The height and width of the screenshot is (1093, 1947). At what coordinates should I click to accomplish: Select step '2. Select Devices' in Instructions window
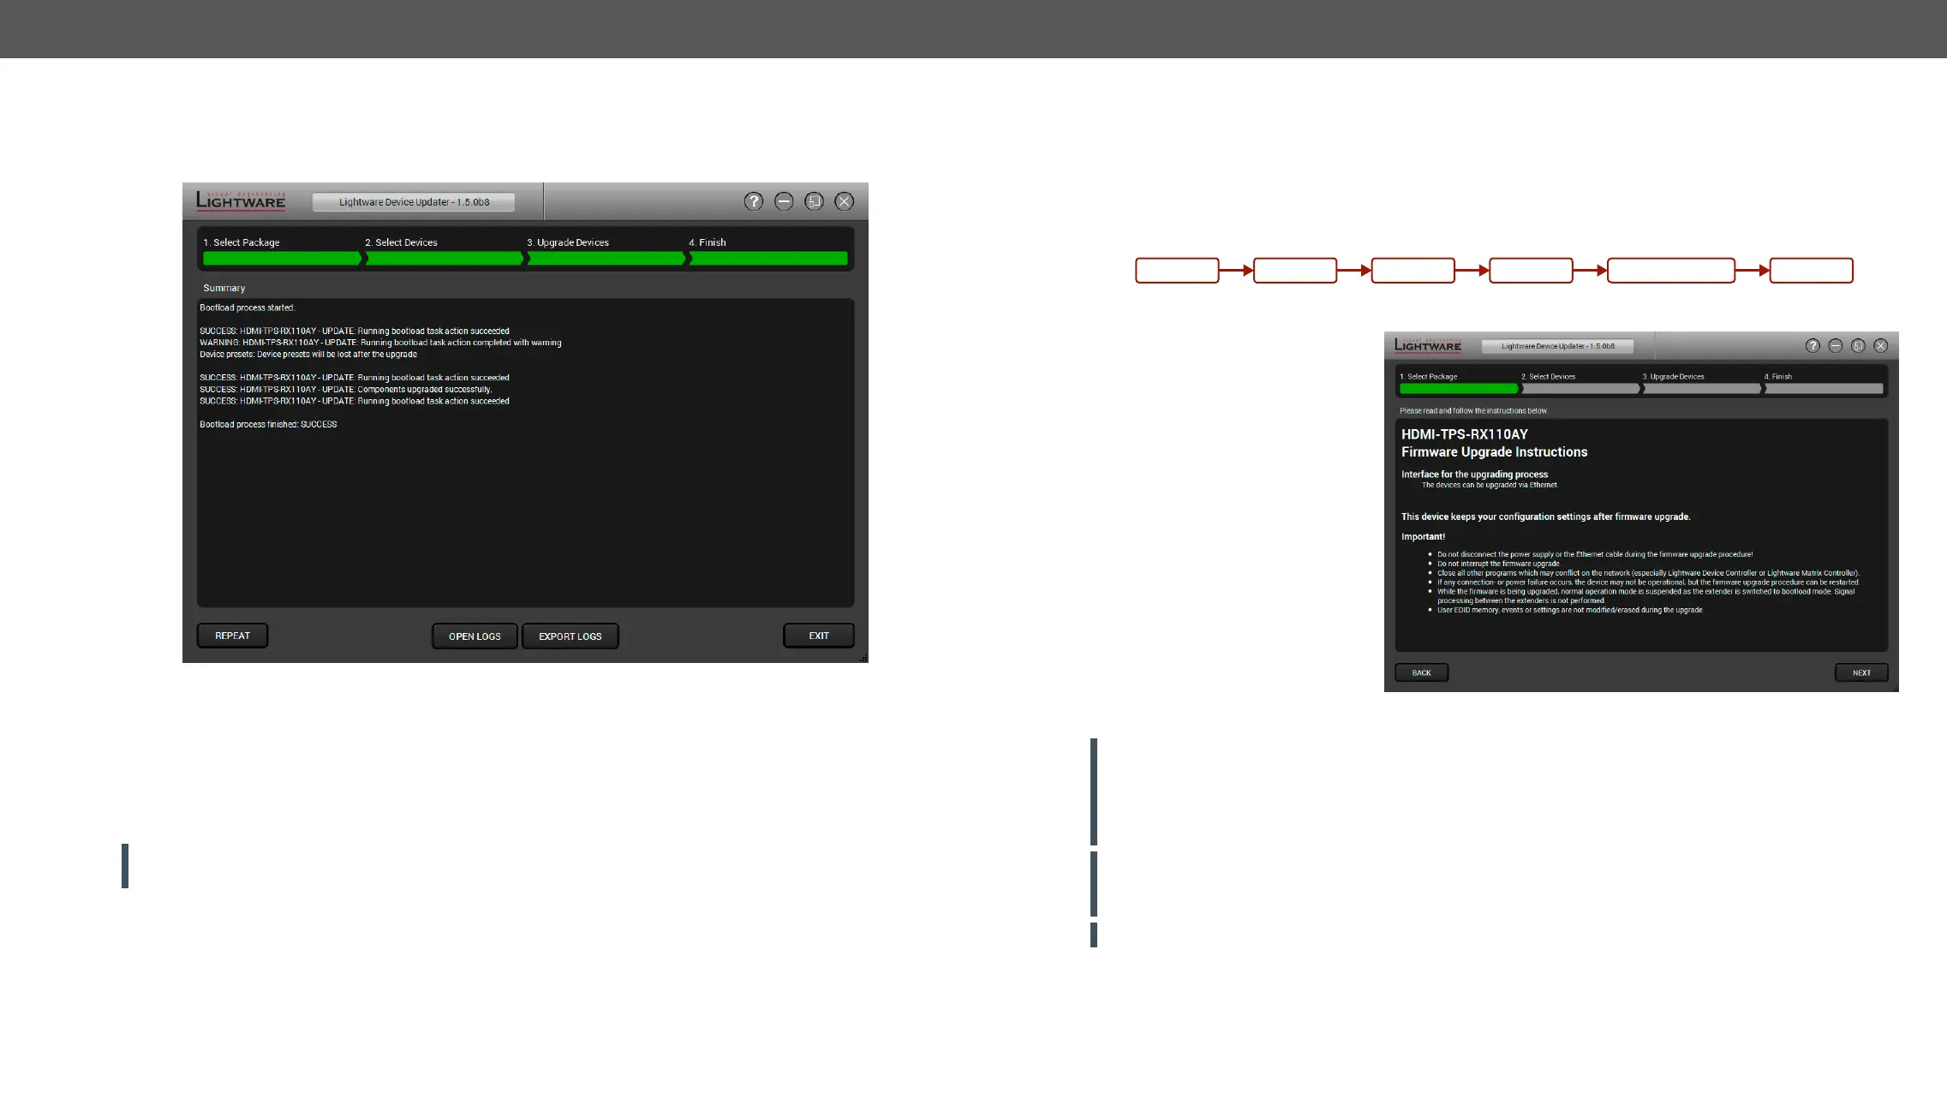point(1548,377)
